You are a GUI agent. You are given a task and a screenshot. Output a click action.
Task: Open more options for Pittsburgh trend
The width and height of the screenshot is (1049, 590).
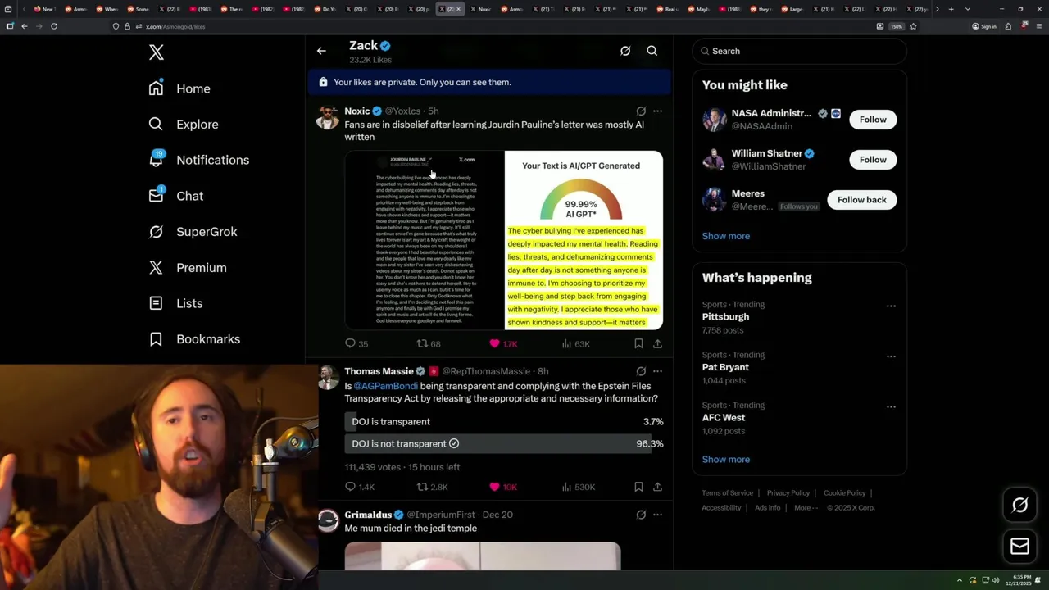[x=891, y=306]
